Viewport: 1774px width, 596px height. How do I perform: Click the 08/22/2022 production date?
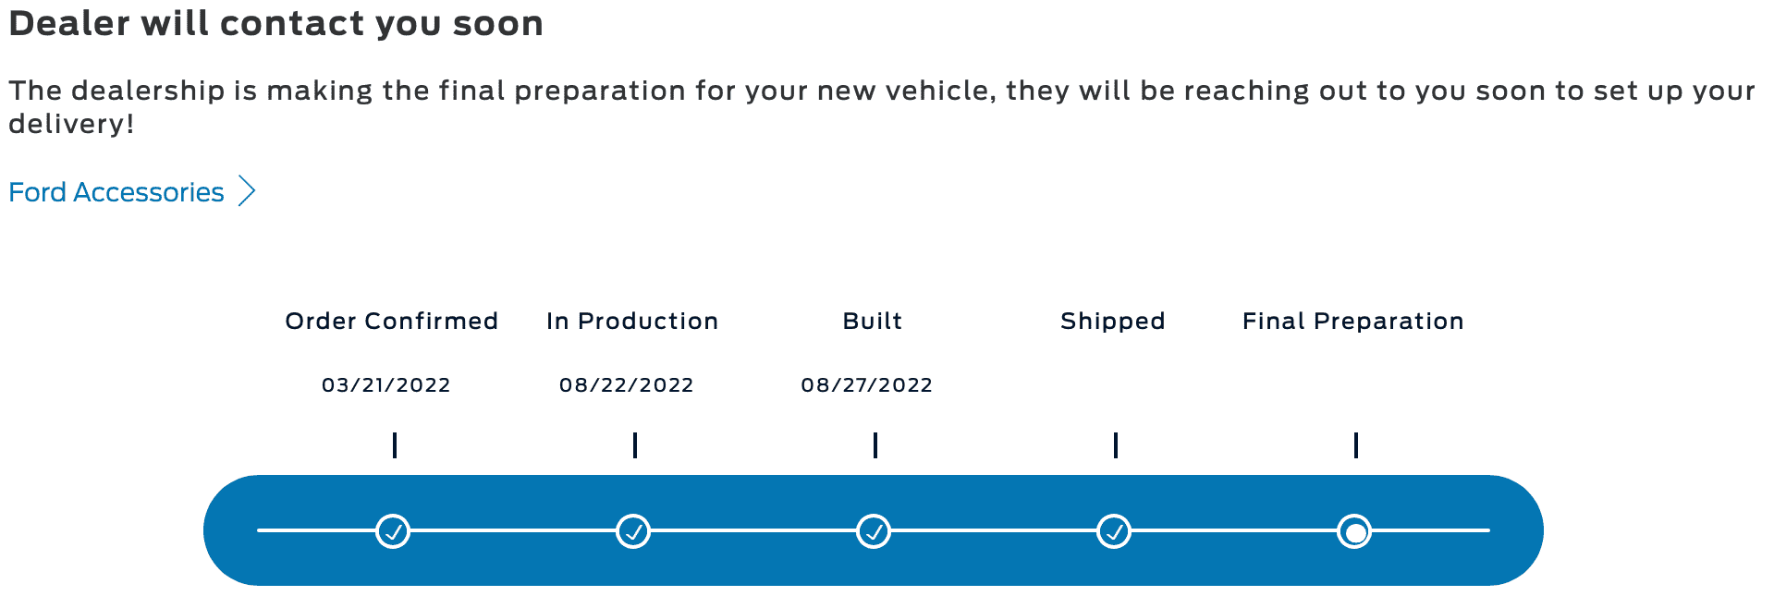point(627,384)
